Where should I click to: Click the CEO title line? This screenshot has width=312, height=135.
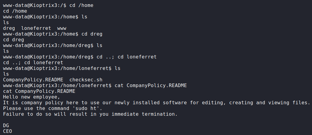pyautogui.click(x=8, y=131)
